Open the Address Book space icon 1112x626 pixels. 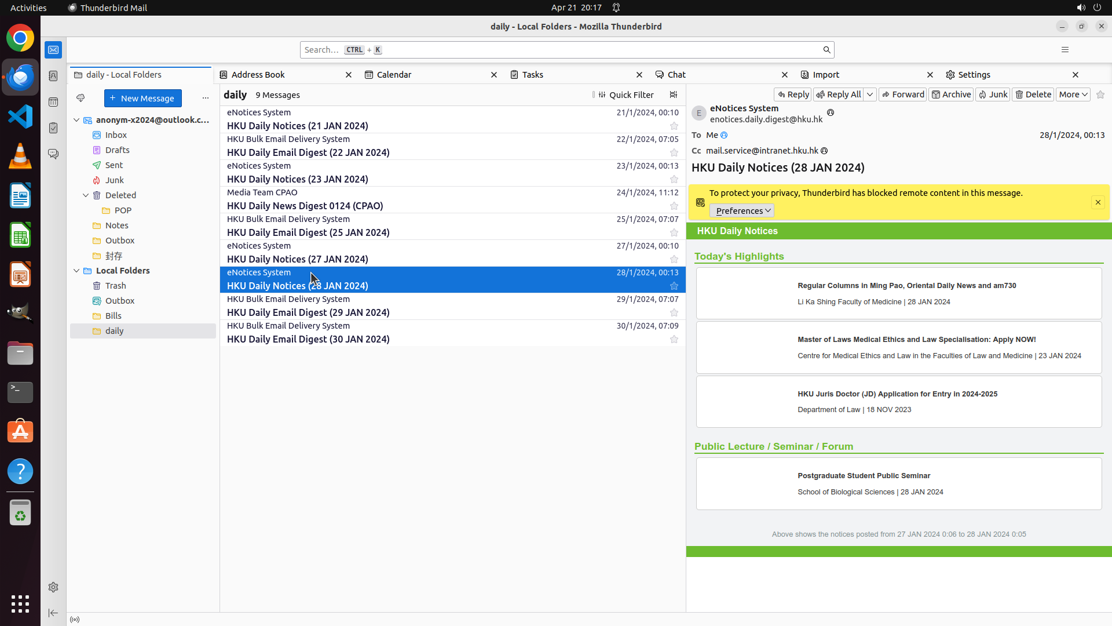click(x=53, y=76)
